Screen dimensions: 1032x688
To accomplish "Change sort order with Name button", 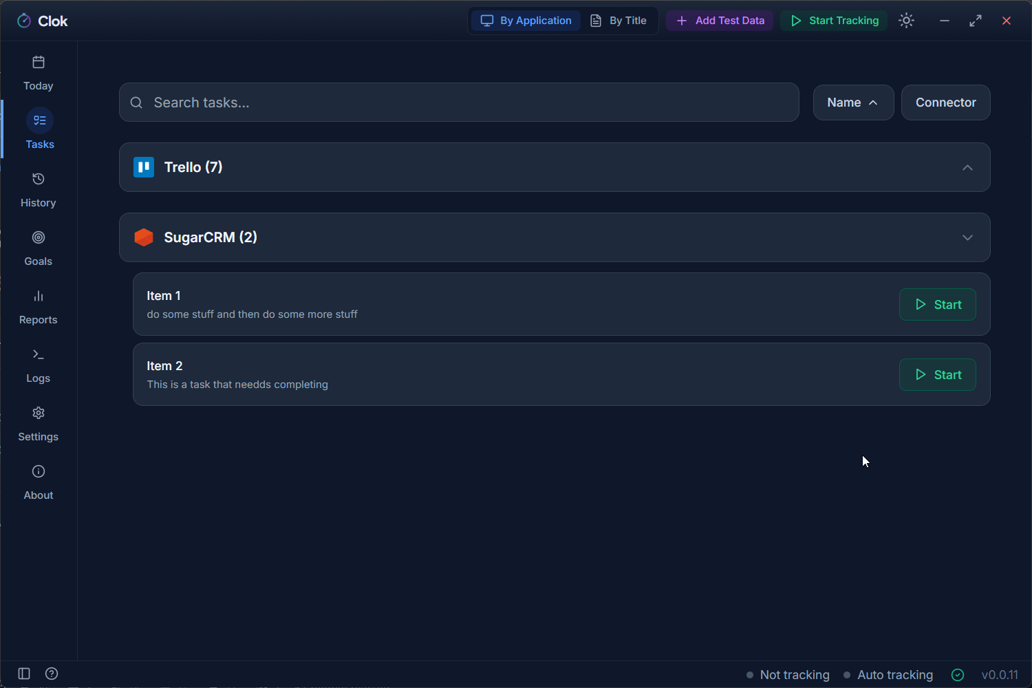I will pos(853,103).
